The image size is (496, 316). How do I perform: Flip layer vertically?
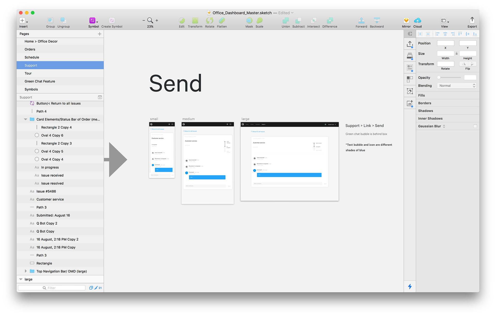(x=472, y=64)
